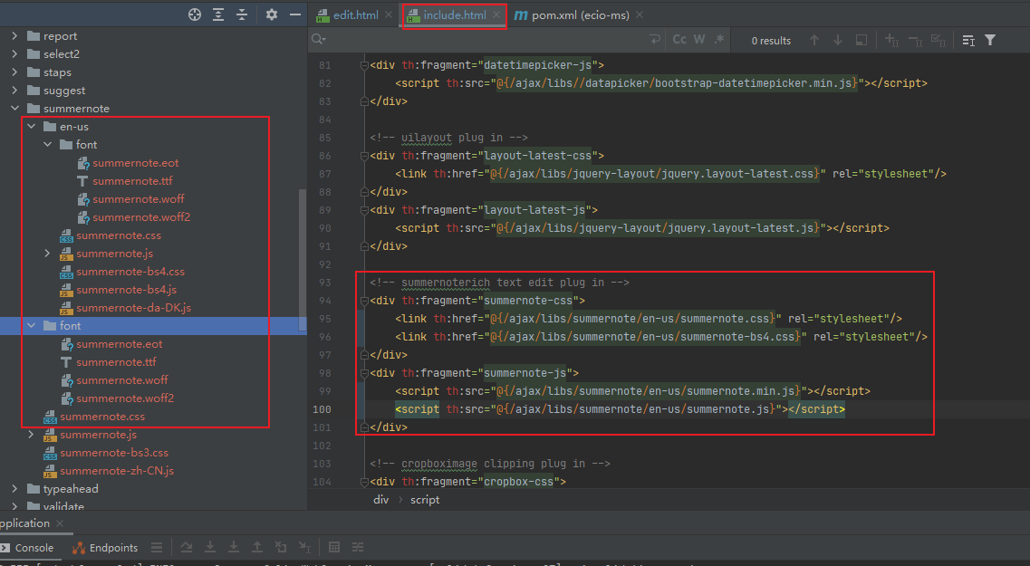Toggle multi-line search mode icon

click(x=968, y=40)
